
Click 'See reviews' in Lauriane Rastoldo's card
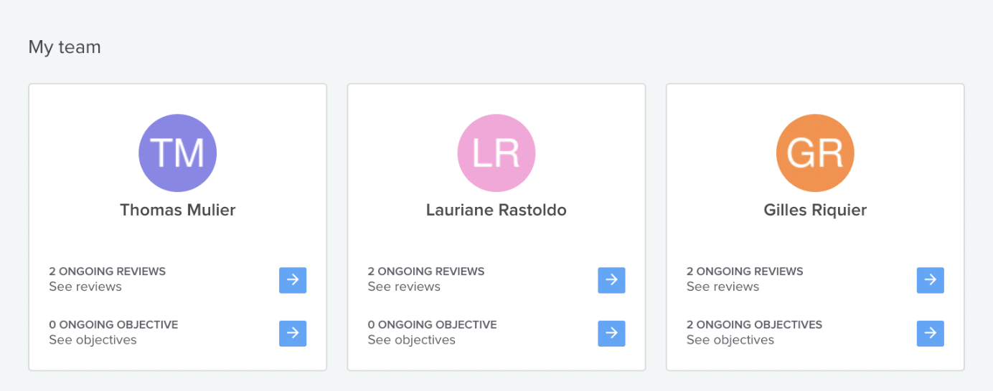(404, 286)
